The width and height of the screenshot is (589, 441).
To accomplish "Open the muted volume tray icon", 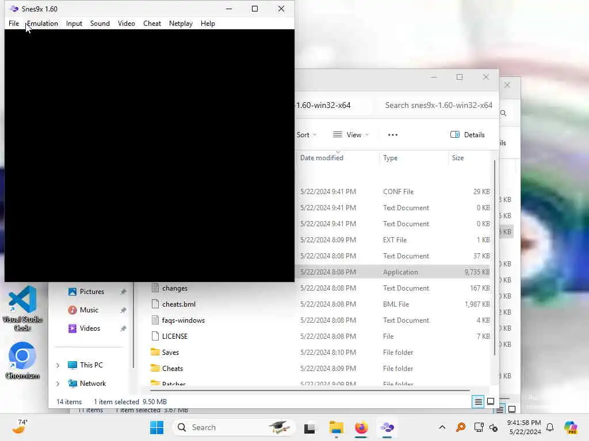I will click(x=494, y=427).
